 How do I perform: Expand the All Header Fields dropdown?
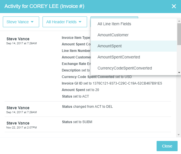coord(65,22)
